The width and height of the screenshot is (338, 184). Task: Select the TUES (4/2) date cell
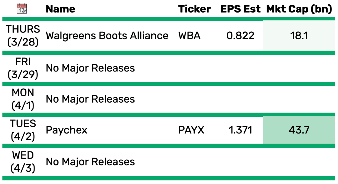(x=23, y=130)
